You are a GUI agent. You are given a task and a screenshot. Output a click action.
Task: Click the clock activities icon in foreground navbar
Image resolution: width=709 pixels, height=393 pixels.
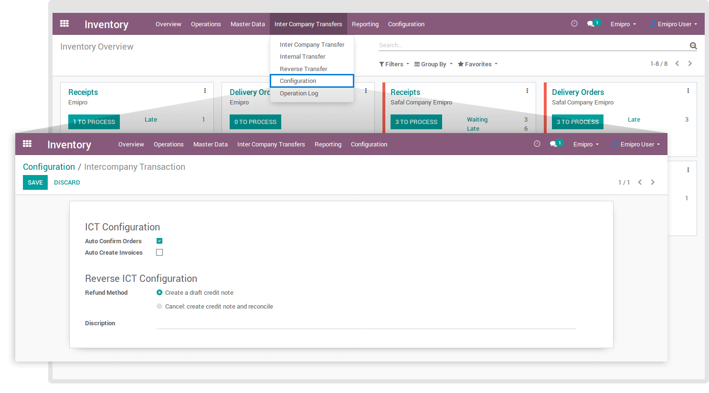pyautogui.click(x=537, y=144)
